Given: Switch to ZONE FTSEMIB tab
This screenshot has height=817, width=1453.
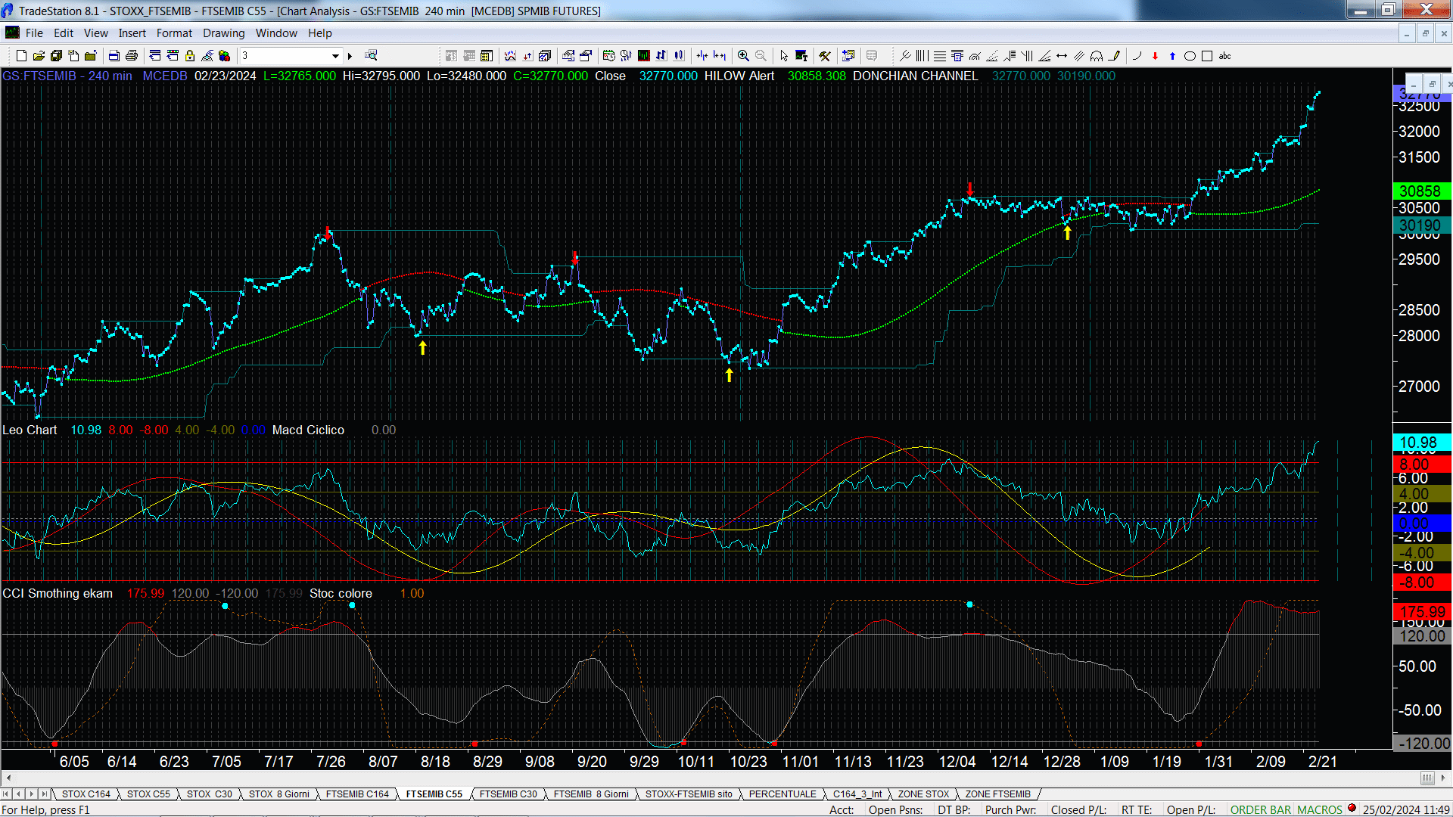Looking at the screenshot, I should [x=997, y=794].
